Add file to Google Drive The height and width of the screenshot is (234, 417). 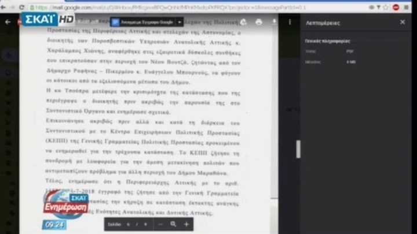(x=243, y=22)
